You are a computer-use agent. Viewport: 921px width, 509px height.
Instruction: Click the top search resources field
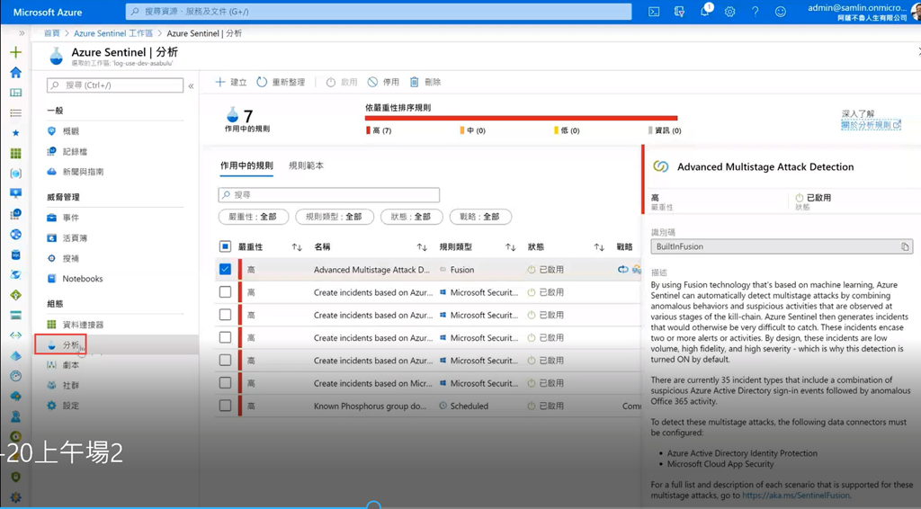click(x=379, y=12)
